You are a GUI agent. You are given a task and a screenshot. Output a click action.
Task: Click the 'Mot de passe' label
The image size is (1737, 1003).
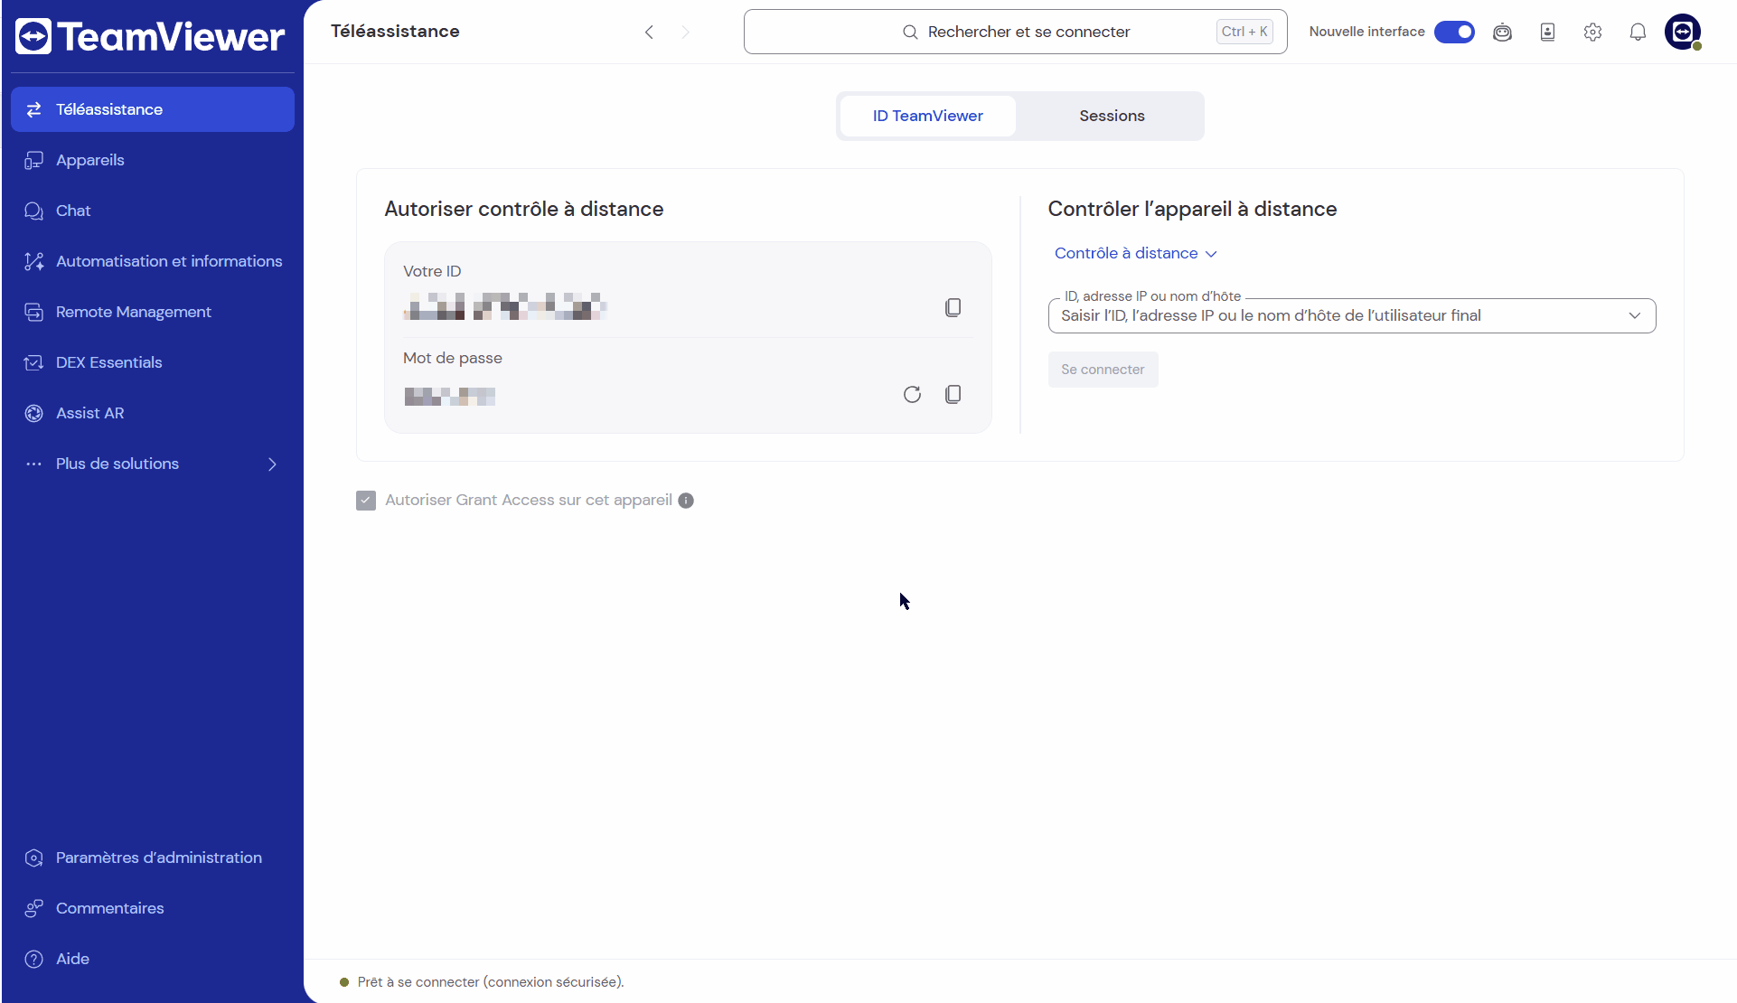453,358
